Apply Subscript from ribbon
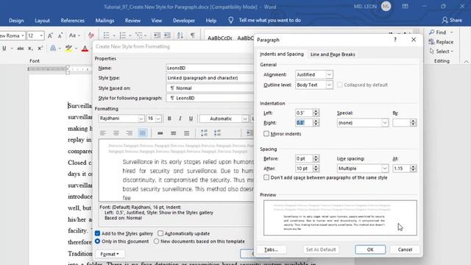This screenshot has width=471, height=265. (x=30, y=49)
